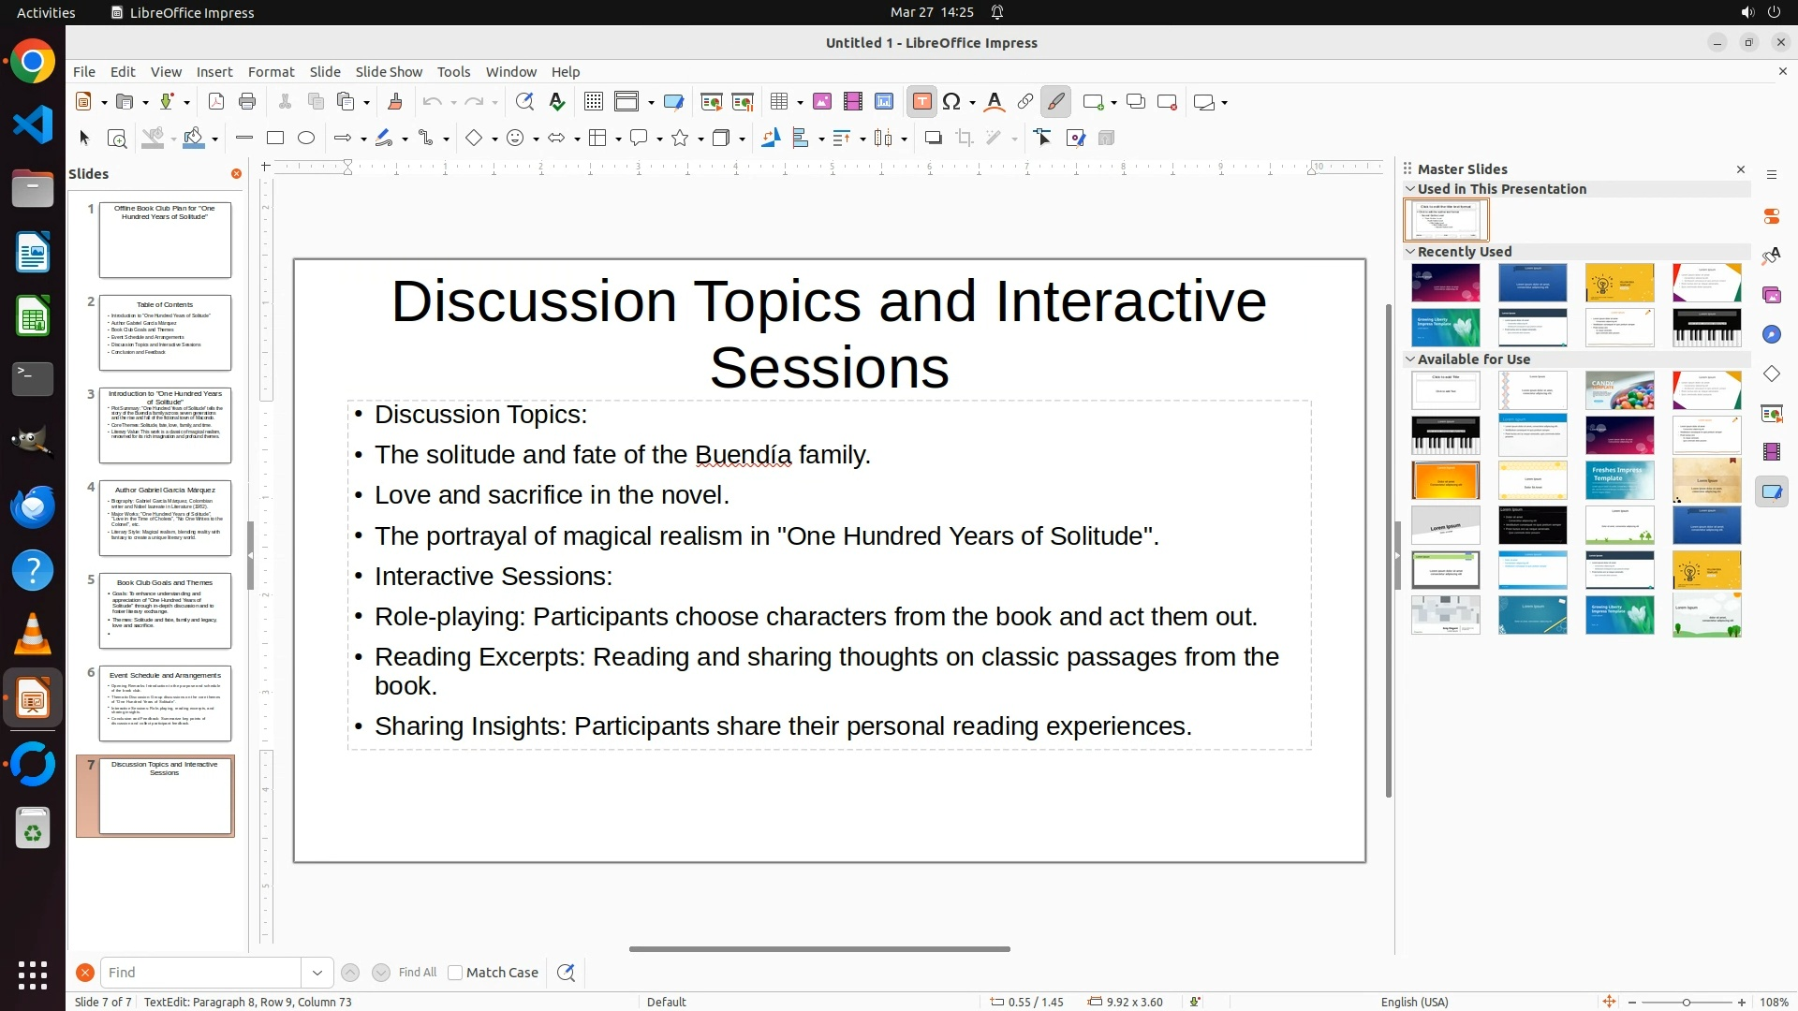
Task: Enable the Match Case checkbox
Action: 455,973
